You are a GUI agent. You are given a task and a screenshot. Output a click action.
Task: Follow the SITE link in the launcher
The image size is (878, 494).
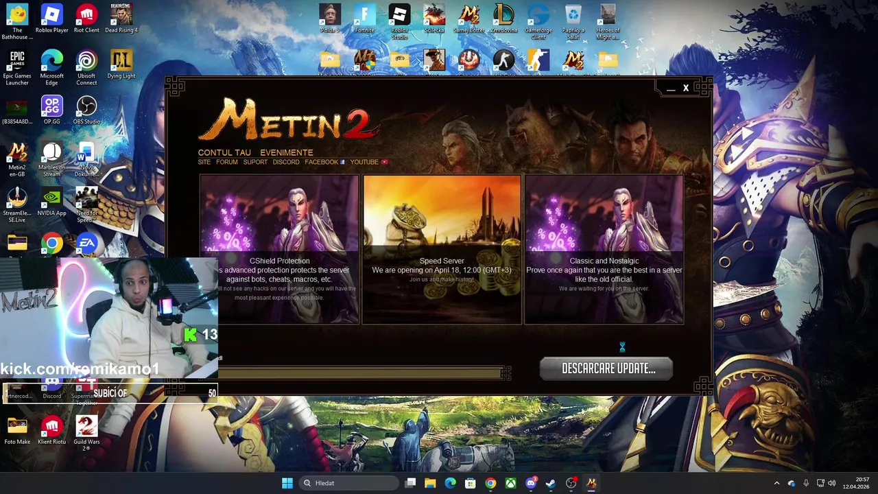tap(204, 162)
